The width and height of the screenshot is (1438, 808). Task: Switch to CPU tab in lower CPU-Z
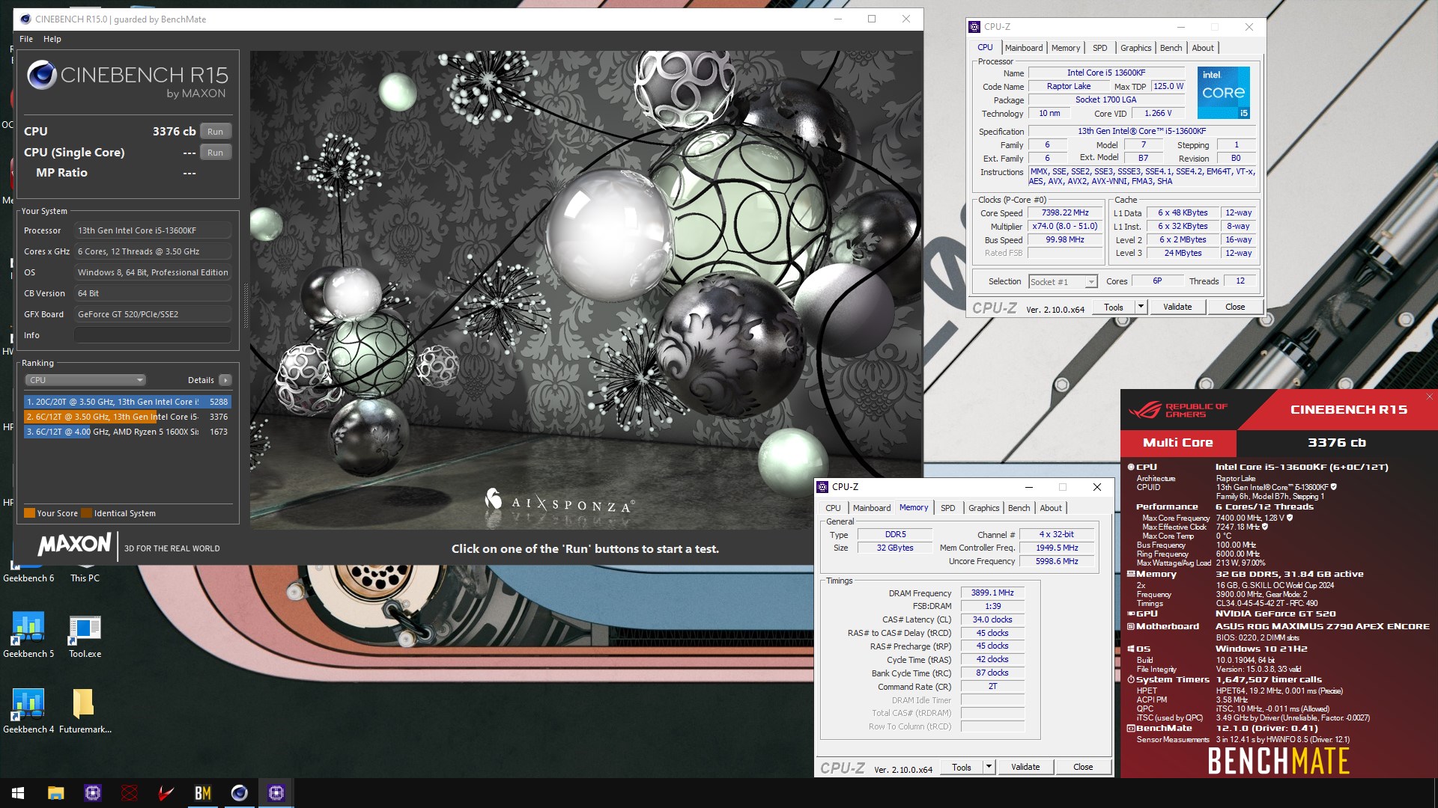click(x=833, y=508)
